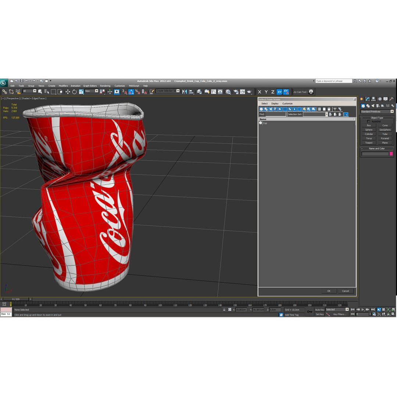Toggle Spinner Snap
This screenshot has width=397, height=397.
tap(144, 92)
